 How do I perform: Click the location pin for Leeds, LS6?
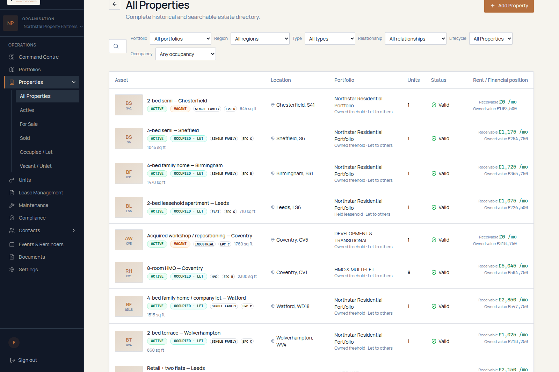point(273,207)
